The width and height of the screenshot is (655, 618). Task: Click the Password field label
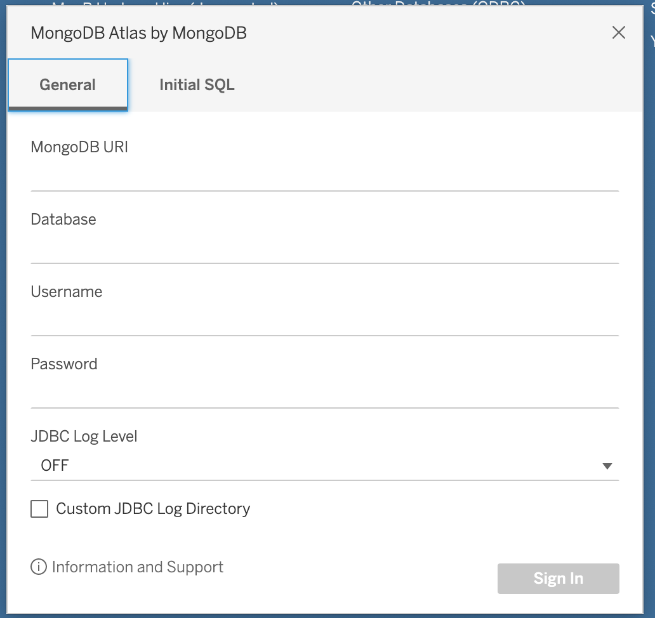[64, 364]
